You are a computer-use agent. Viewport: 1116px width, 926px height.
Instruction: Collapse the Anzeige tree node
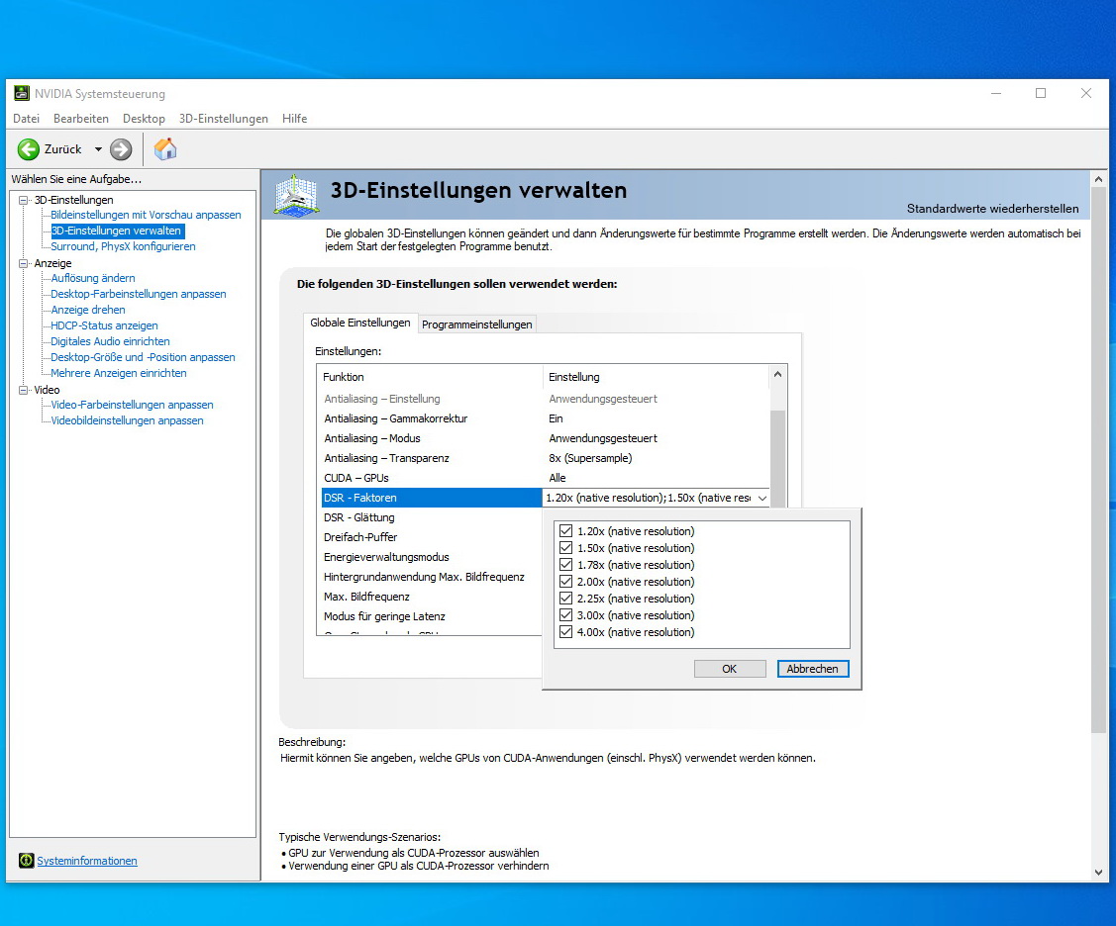point(25,263)
